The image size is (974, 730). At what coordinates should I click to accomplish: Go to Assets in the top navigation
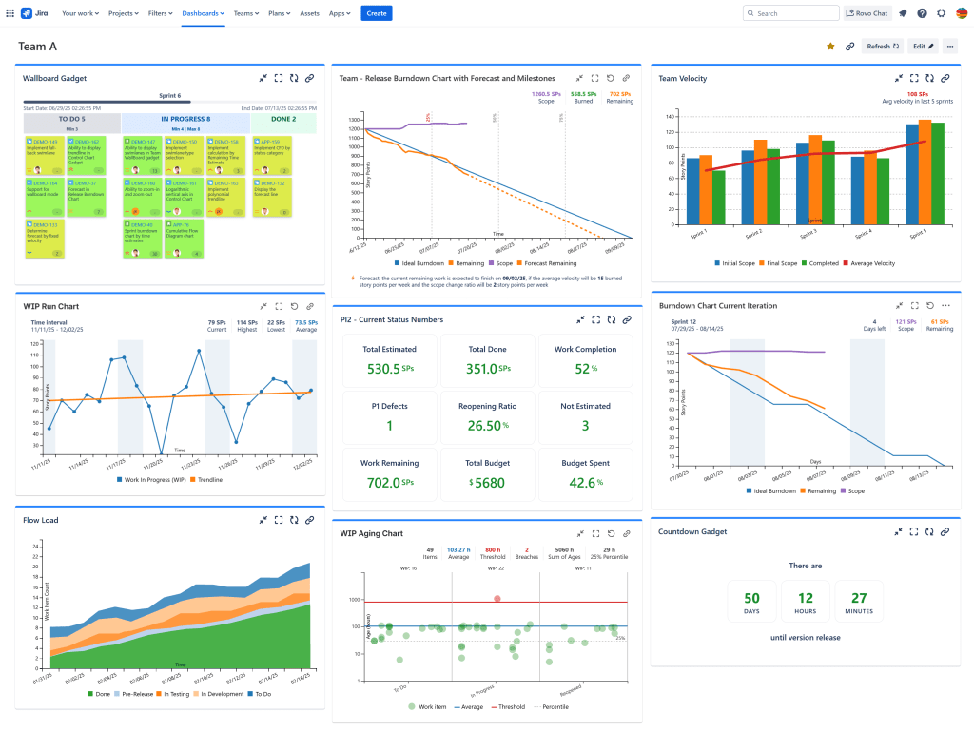(309, 13)
